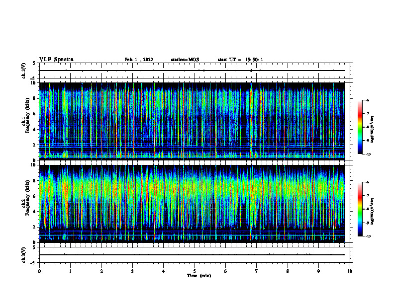Click the time axis tick label '8'

coord(288,271)
